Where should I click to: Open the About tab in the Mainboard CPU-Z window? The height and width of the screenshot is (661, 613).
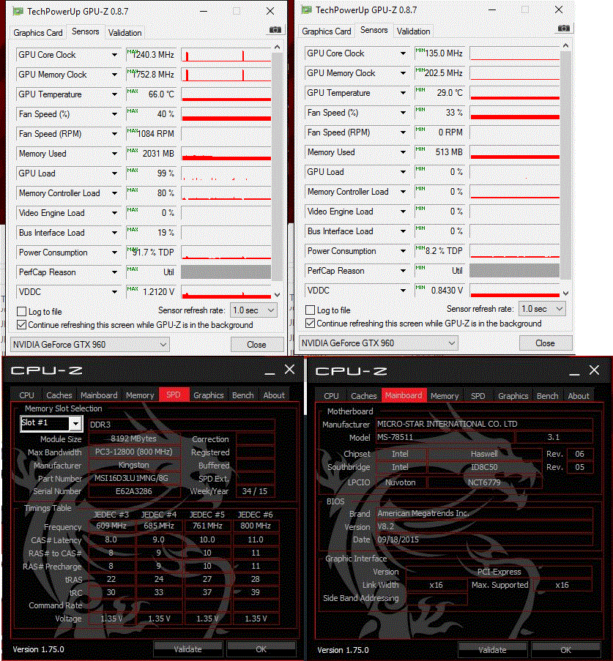(579, 396)
